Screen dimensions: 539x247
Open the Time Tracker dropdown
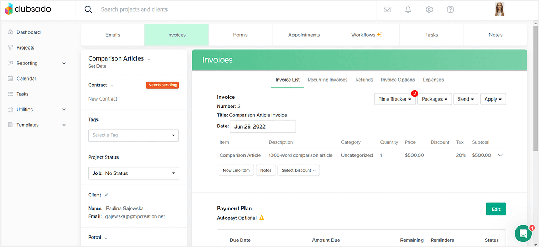click(395, 99)
